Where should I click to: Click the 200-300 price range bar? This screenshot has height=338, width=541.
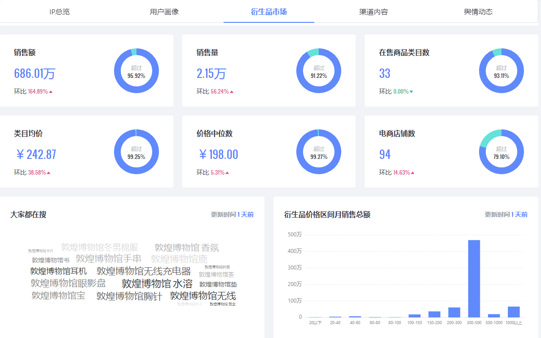point(454,312)
